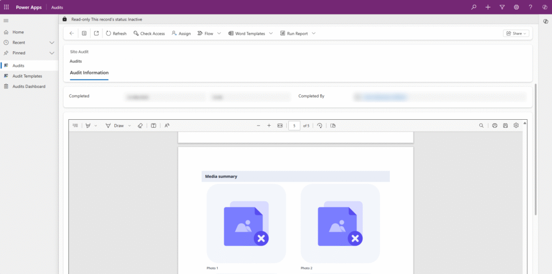The width and height of the screenshot is (552, 274).
Task: Select the Audit Information tab
Action: [89, 73]
